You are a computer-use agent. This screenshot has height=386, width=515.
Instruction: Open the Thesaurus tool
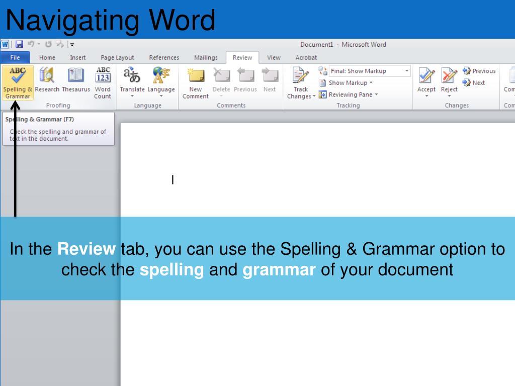(x=75, y=75)
